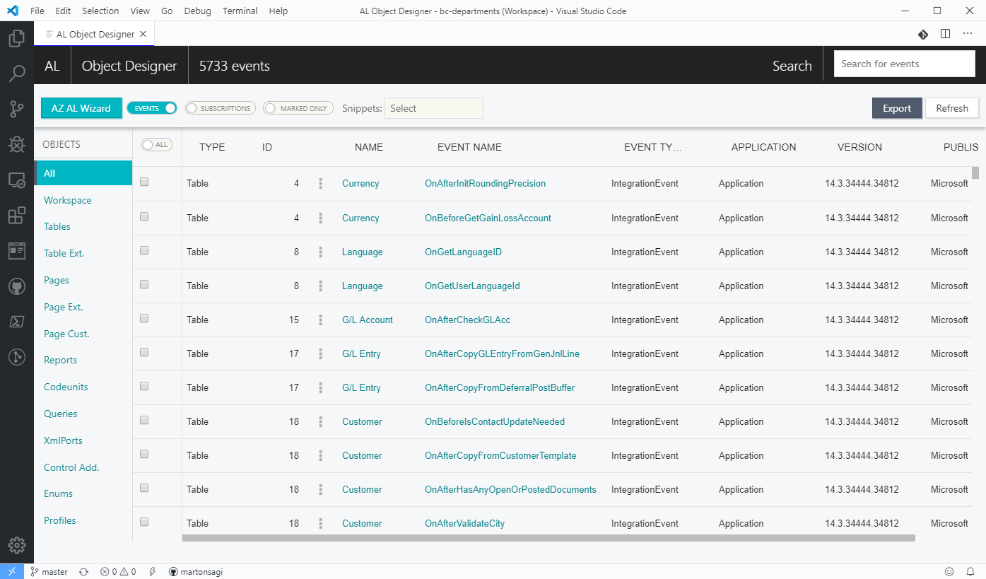The height and width of the screenshot is (579, 986).
Task: Open the Source Control view
Action: click(x=17, y=109)
